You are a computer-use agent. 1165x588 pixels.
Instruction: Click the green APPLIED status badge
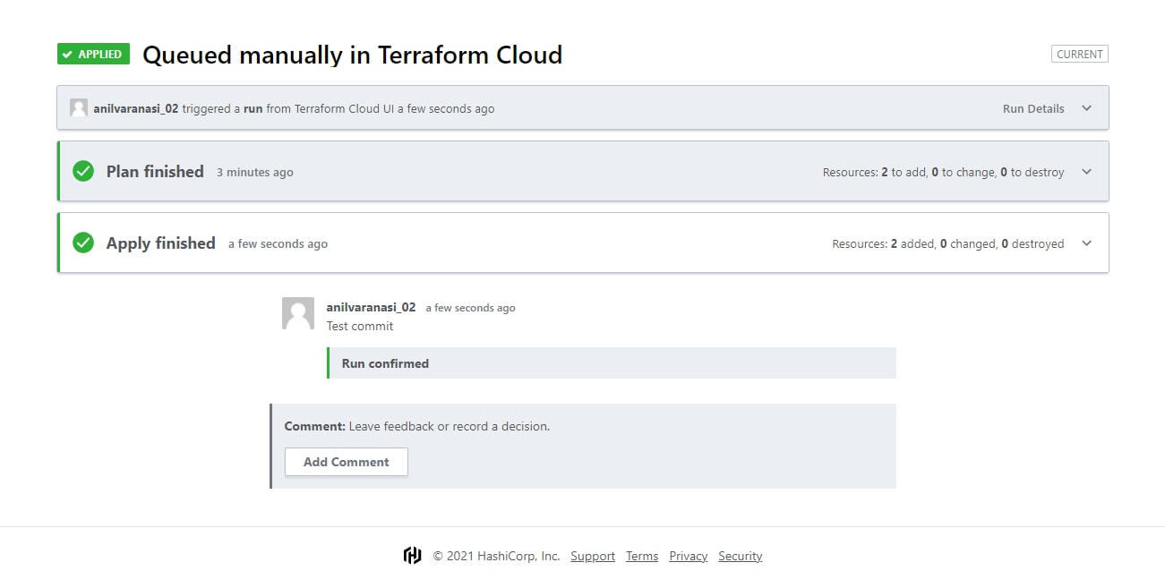[92, 54]
